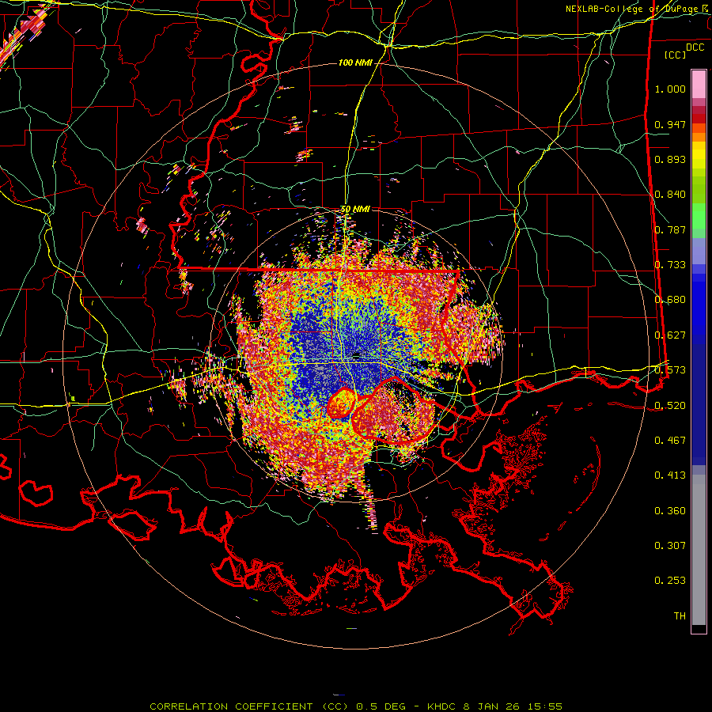This screenshot has width=712, height=712.
Task: Click the gray segment of the color bar
Action: pyautogui.click(x=699, y=550)
